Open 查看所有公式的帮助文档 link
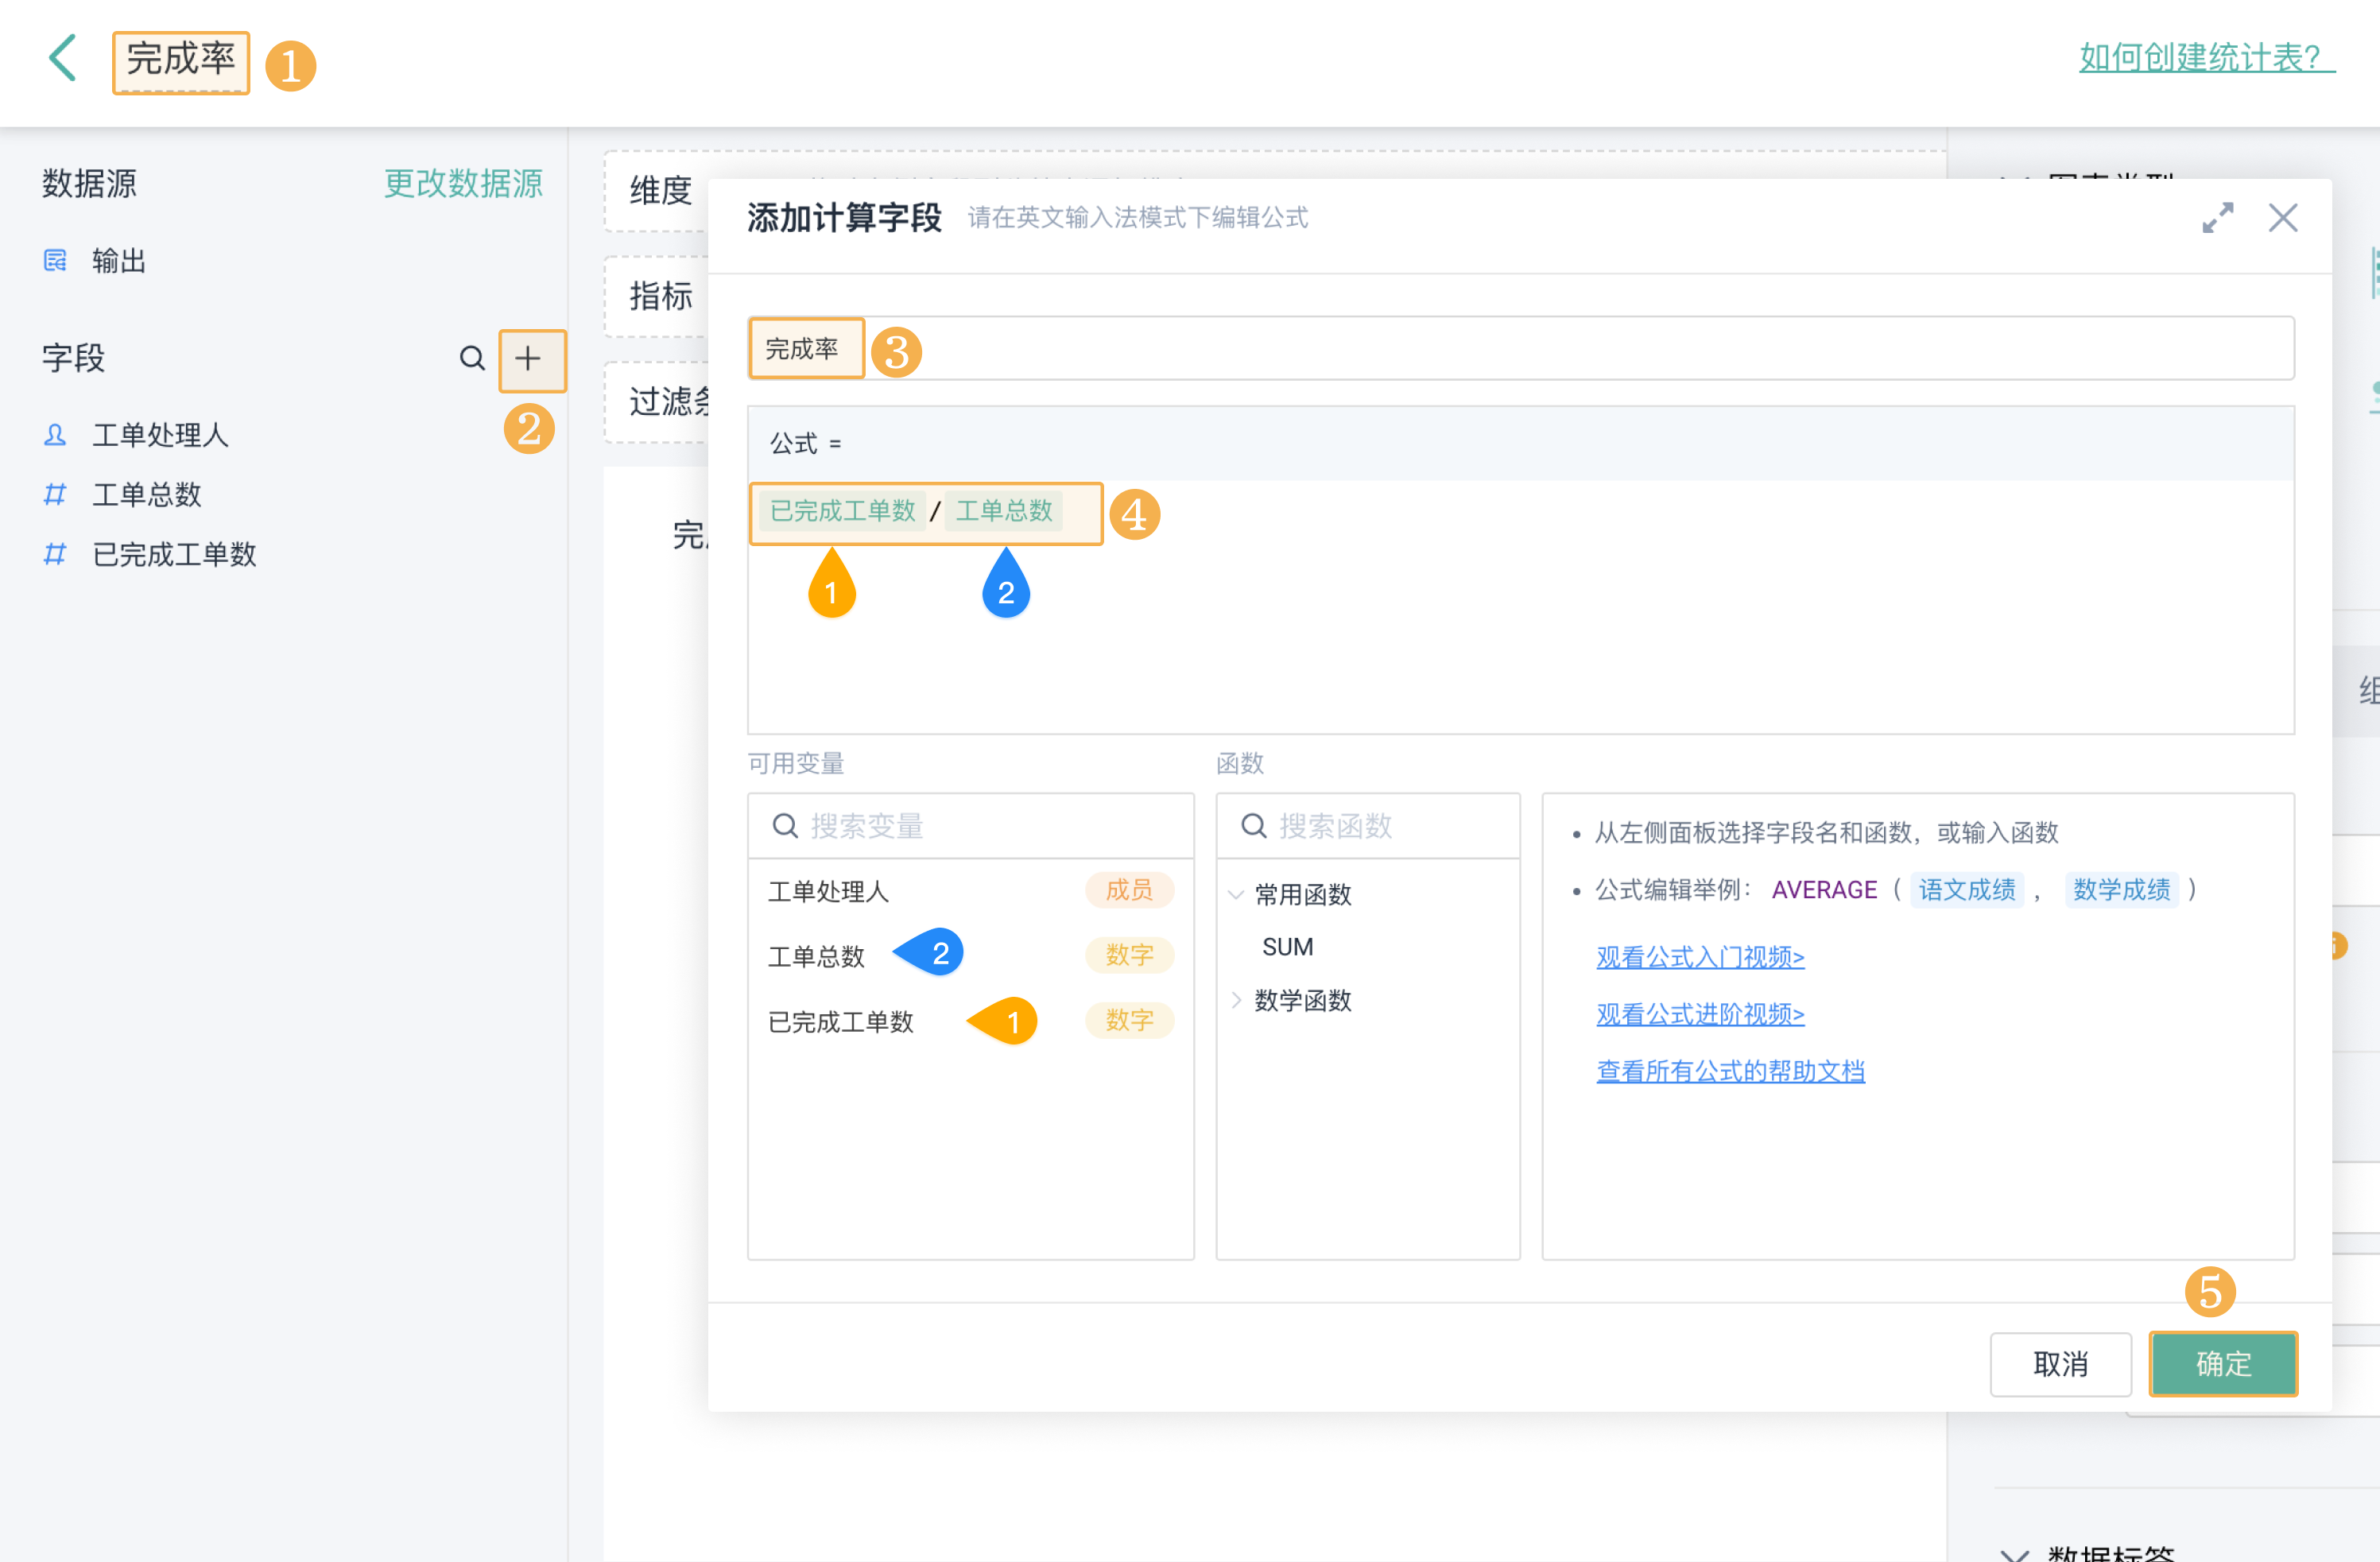Screen dimensions: 2380x1562 [1729, 1071]
